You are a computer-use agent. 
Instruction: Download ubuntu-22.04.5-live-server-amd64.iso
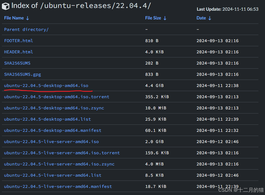click(x=51, y=142)
